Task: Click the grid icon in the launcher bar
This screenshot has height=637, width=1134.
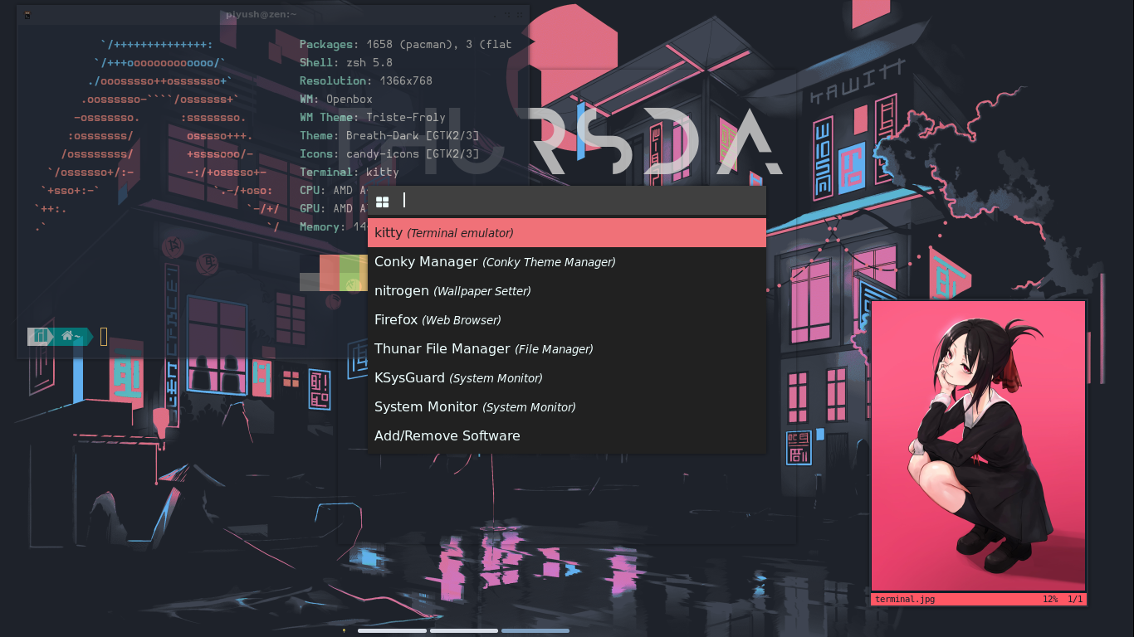Action: (x=383, y=201)
